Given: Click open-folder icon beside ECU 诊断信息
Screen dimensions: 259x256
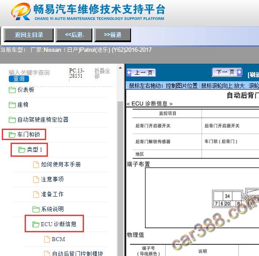Looking at the screenshot, I should pos(36,224).
